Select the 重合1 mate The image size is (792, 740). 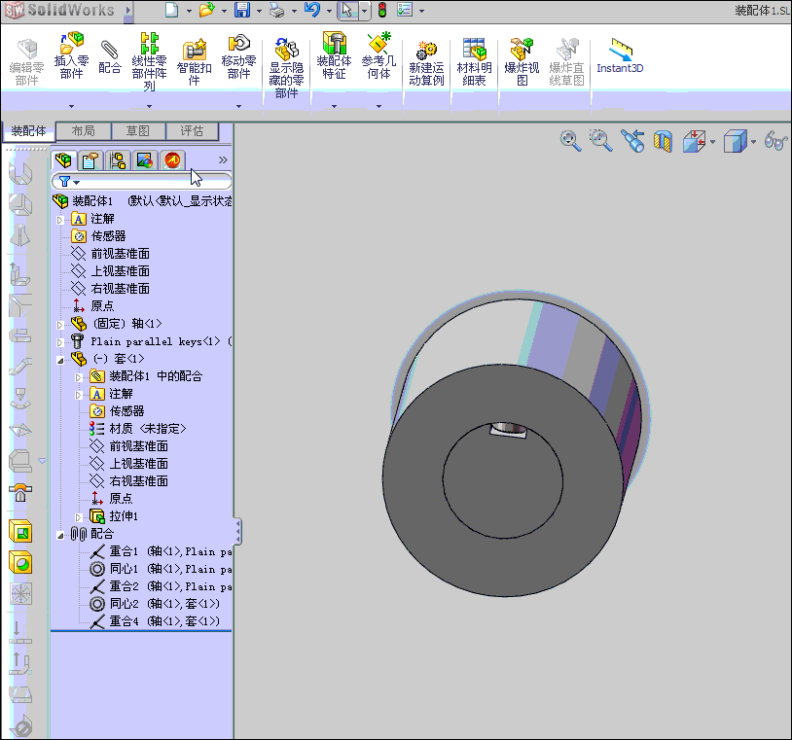162,551
